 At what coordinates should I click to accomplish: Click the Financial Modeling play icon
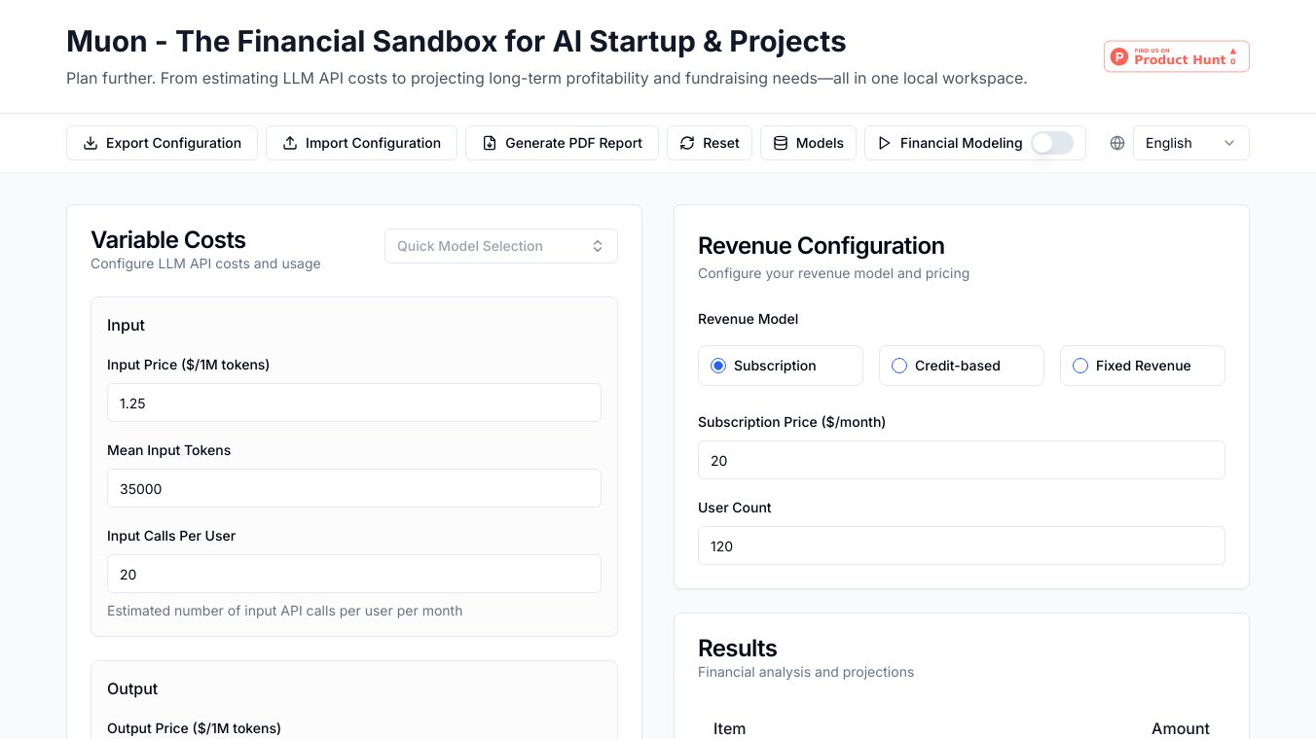tap(885, 143)
